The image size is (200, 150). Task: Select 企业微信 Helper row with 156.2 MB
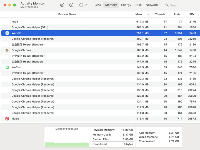[101, 56]
